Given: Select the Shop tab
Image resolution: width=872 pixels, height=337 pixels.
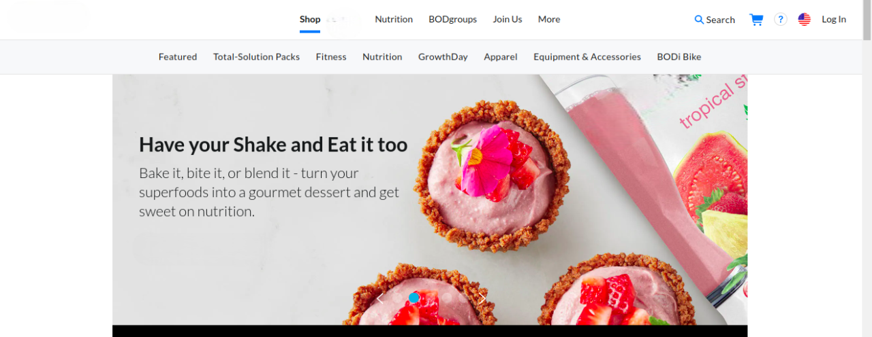Looking at the screenshot, I should 310,19.
